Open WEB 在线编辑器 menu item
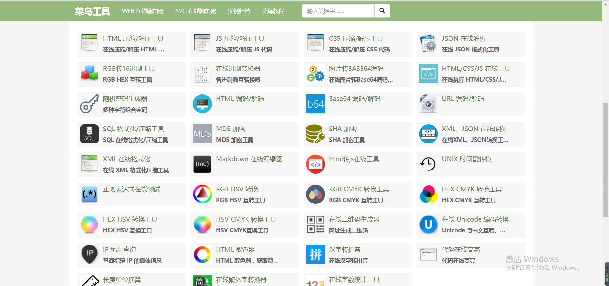 143,11
